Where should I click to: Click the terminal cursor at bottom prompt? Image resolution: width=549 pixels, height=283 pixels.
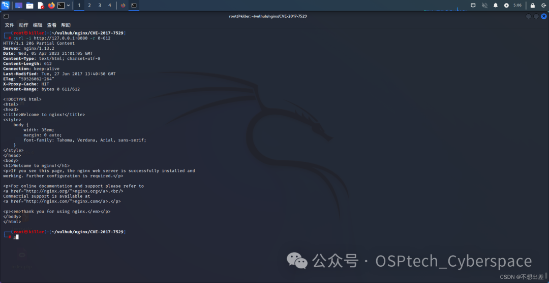click(x=17, y=237)
